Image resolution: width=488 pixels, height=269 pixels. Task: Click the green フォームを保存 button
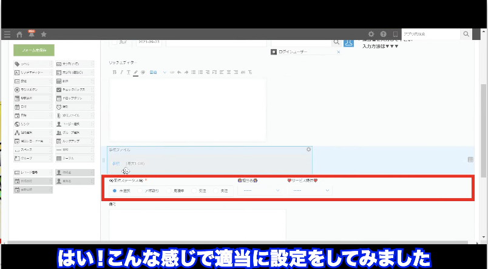[x=34, y=51]
